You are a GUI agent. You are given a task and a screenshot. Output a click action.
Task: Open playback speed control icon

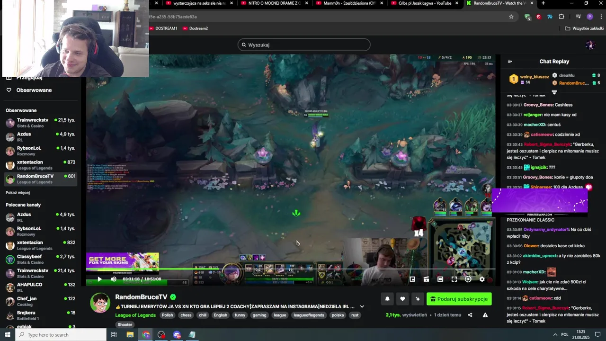tap(468, 279)
